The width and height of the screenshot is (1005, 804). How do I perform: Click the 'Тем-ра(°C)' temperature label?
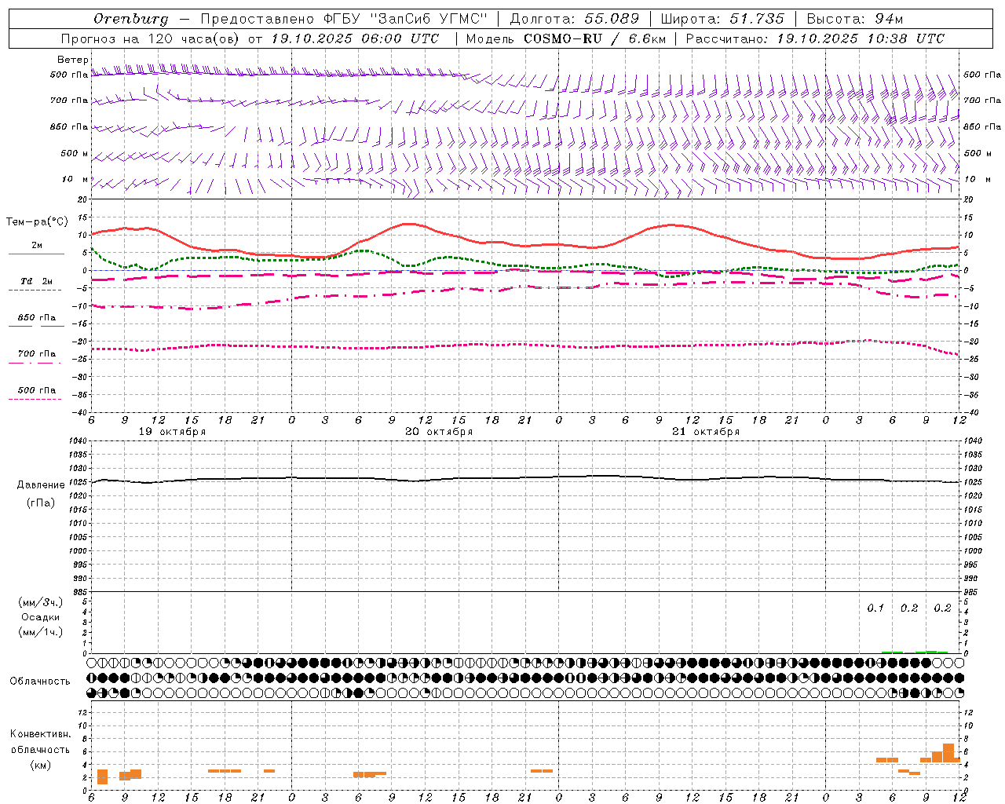(37, 222)
